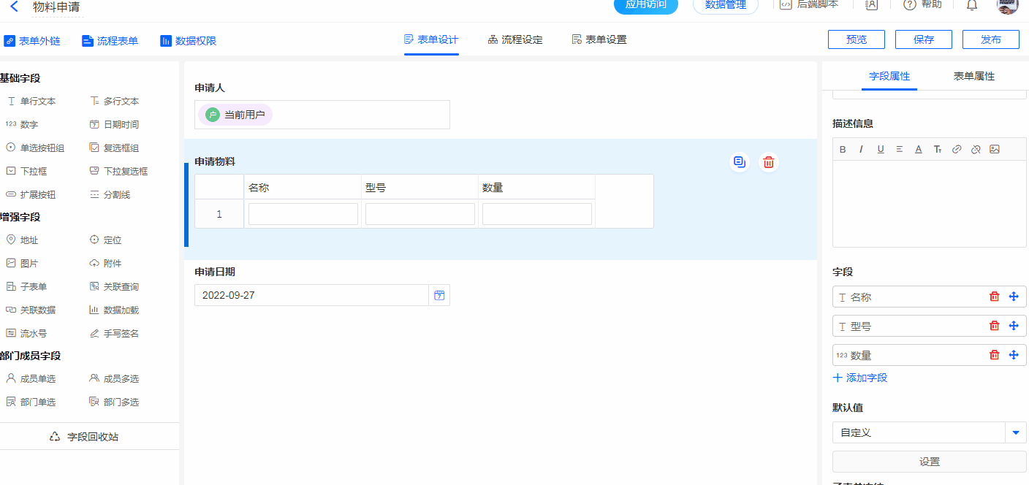Click the 发布 button
The image size is (1029, 485).
tap(990, 39)
